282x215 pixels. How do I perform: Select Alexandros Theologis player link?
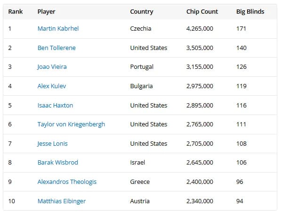[x=67, y=182]
